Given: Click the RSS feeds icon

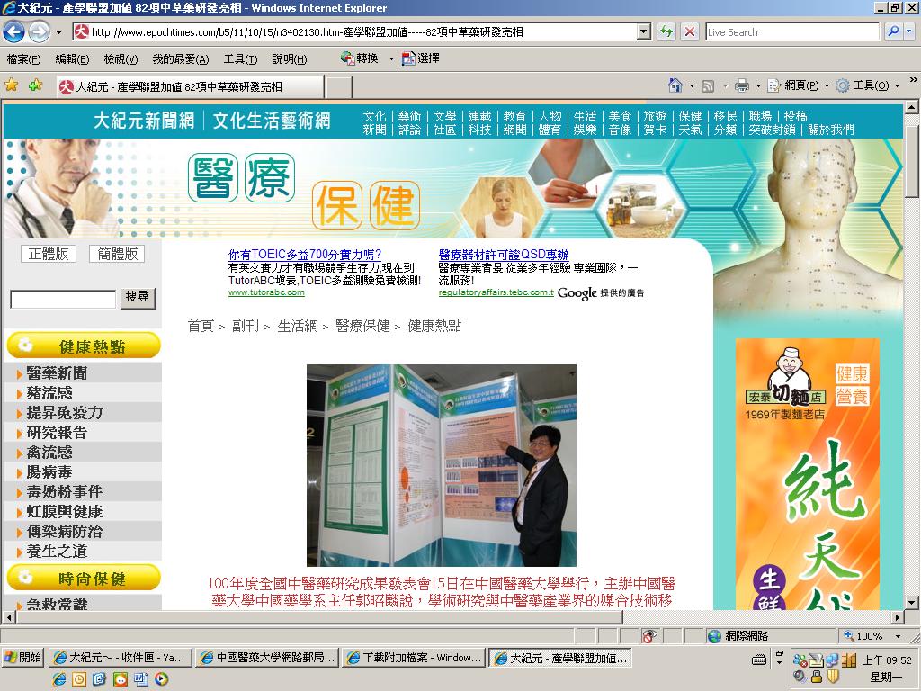Looking at the screenshot, I should pyautogui.click(x=708, y=85).
